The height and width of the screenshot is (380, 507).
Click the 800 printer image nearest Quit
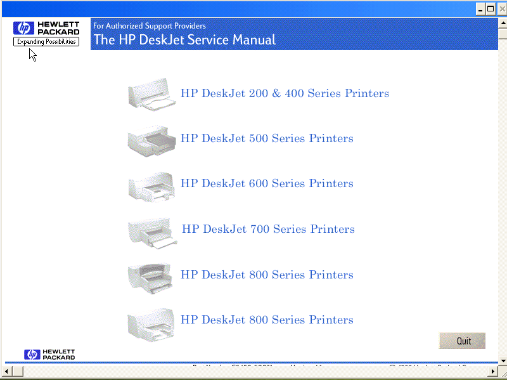pyautogui.click(x=151, y=325)
